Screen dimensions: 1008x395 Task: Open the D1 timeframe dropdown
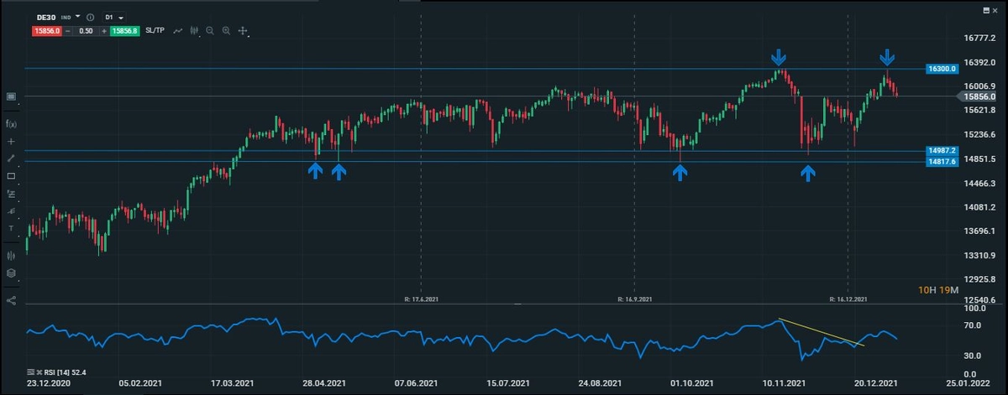pyautogui.click(x=113, y=17)
